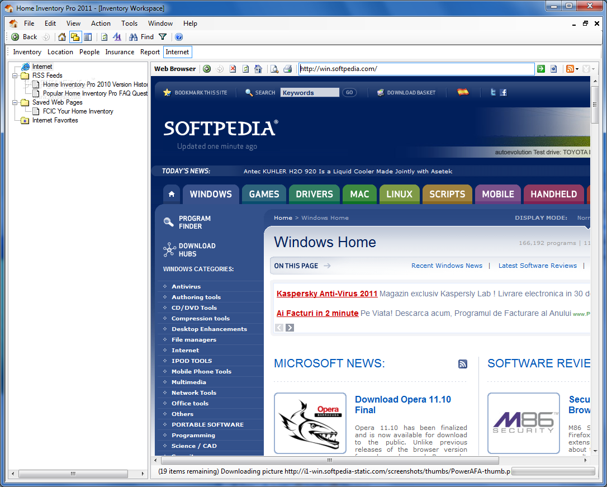Open the Tools menu

(129, 23)
